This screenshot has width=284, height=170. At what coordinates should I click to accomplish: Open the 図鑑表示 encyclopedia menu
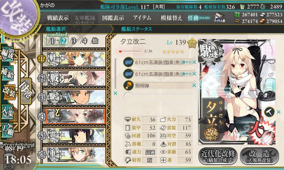point(113,18)
